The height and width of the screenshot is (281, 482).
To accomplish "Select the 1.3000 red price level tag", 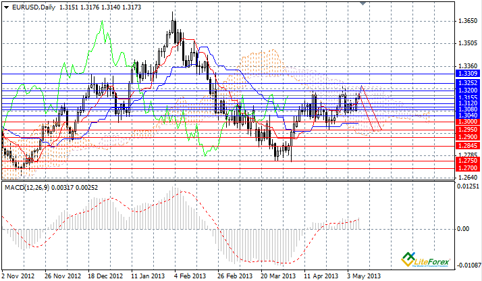I will click(x=468, y=122).
